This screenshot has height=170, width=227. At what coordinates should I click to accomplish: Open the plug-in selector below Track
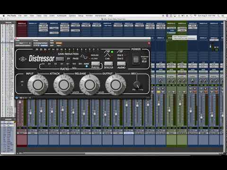pos(24,45)
